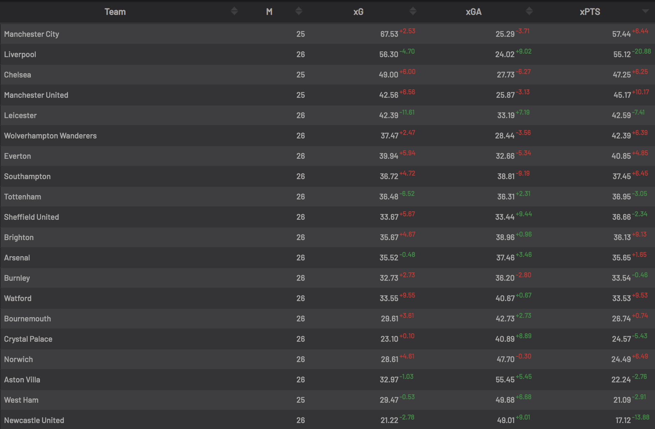Click Tottenham xPTS value 36.95
Image resolution: width=655 pixels, height=429 pixels.
621,197
